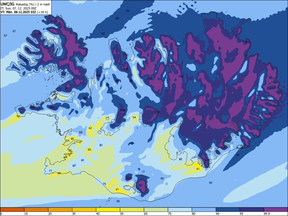Click the map value '98'
This screenshot has height=216, width=288.
pyautogui.click(x=131, y=81)
